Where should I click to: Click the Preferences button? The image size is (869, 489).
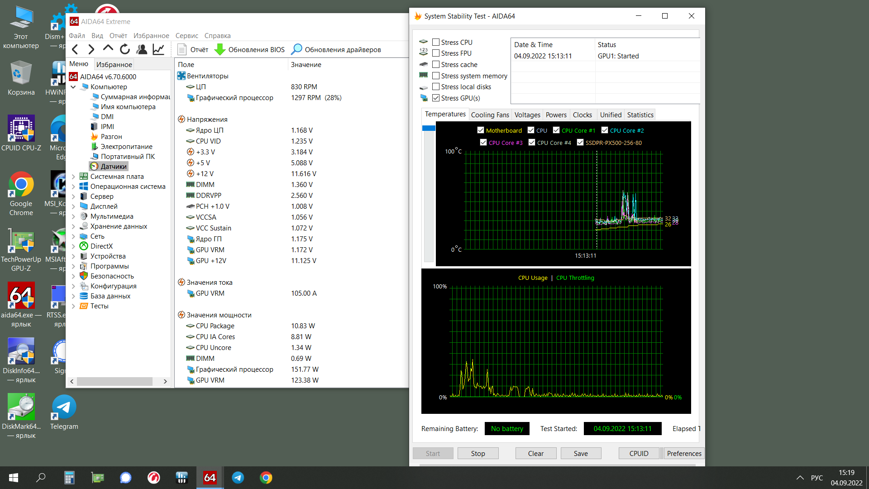(x=684, y=453)
